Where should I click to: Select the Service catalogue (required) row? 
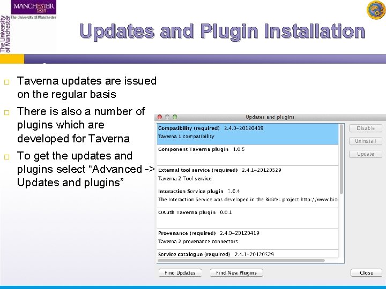(248, 254)
